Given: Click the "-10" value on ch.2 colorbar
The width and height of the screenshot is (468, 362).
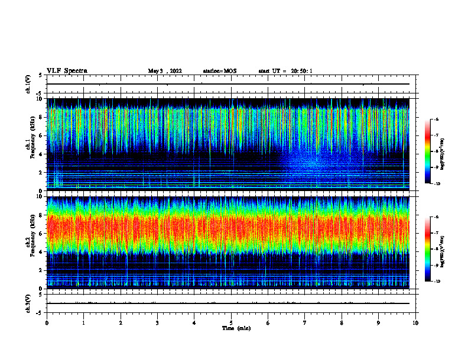Looking at the screenshot, I should 437,282.
